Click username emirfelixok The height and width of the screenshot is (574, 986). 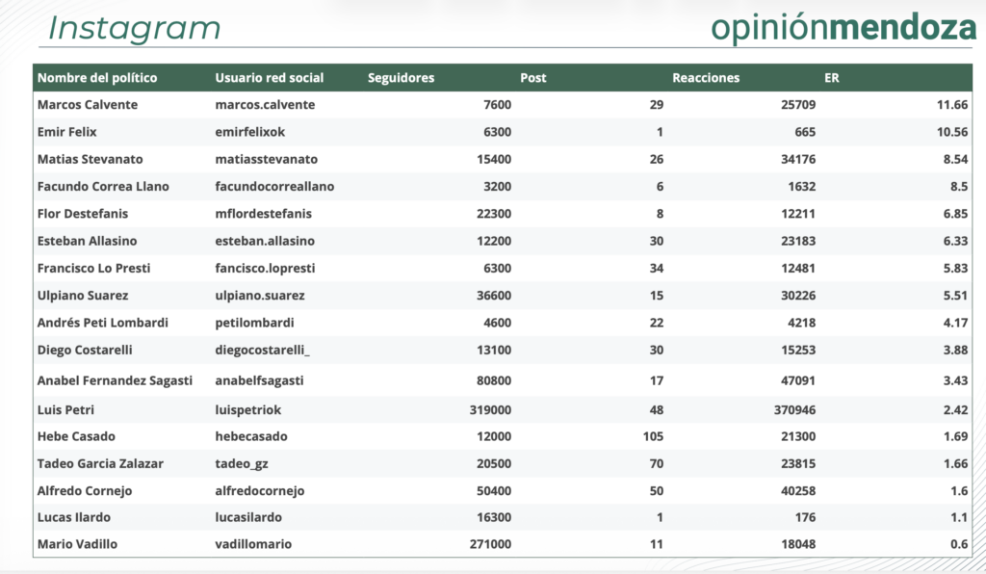(x=250, y=132)
